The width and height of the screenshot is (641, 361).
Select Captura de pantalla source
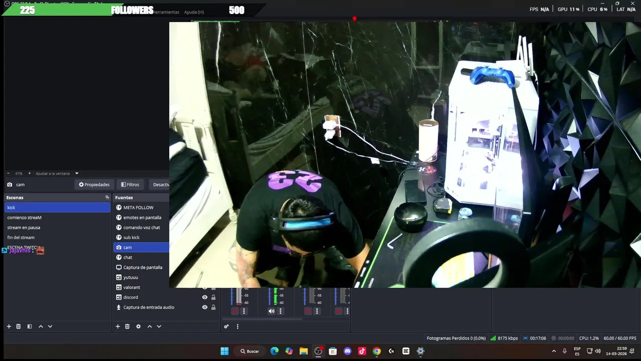coord(142,267)
